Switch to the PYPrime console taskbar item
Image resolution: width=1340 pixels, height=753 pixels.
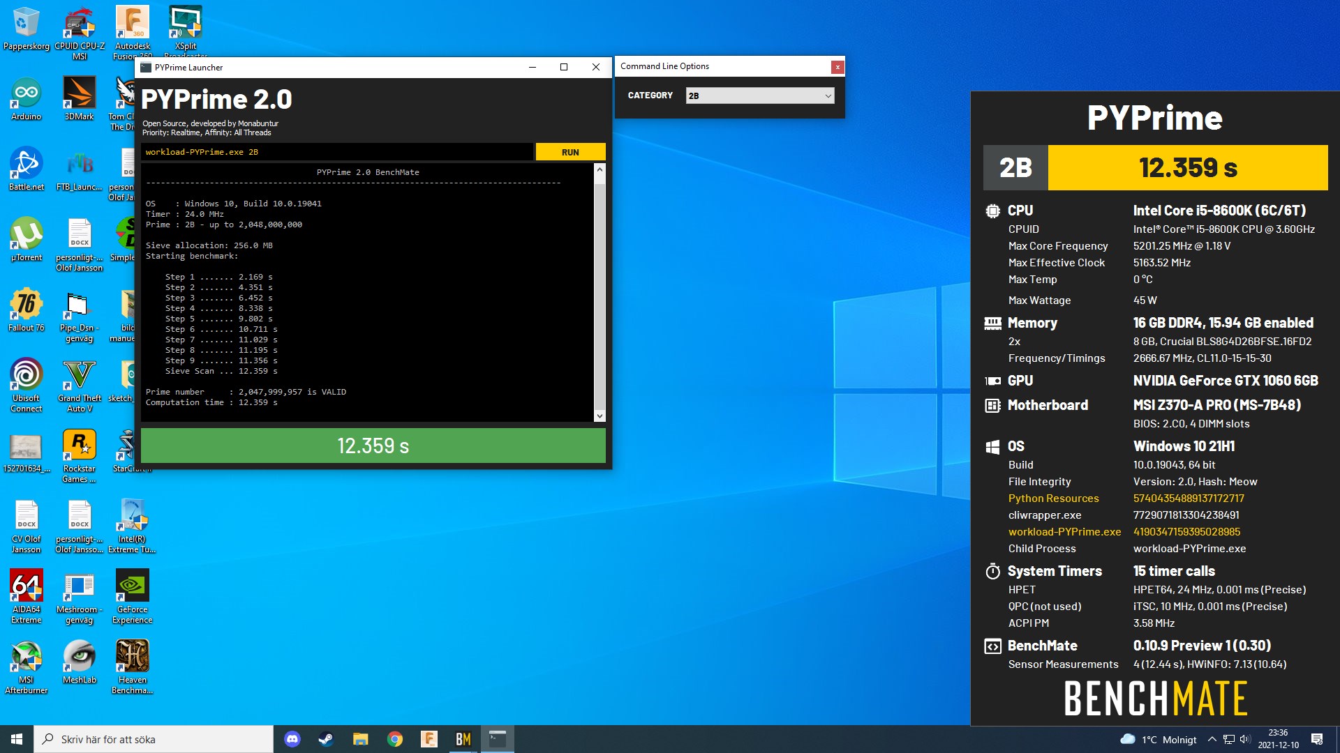[x=498, y=739]
